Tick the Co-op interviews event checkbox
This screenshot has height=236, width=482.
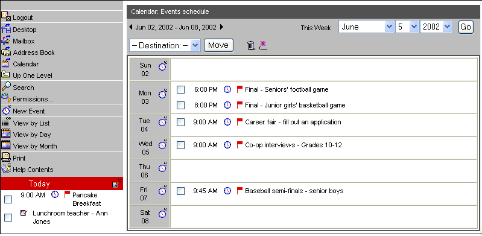point(181,145)
